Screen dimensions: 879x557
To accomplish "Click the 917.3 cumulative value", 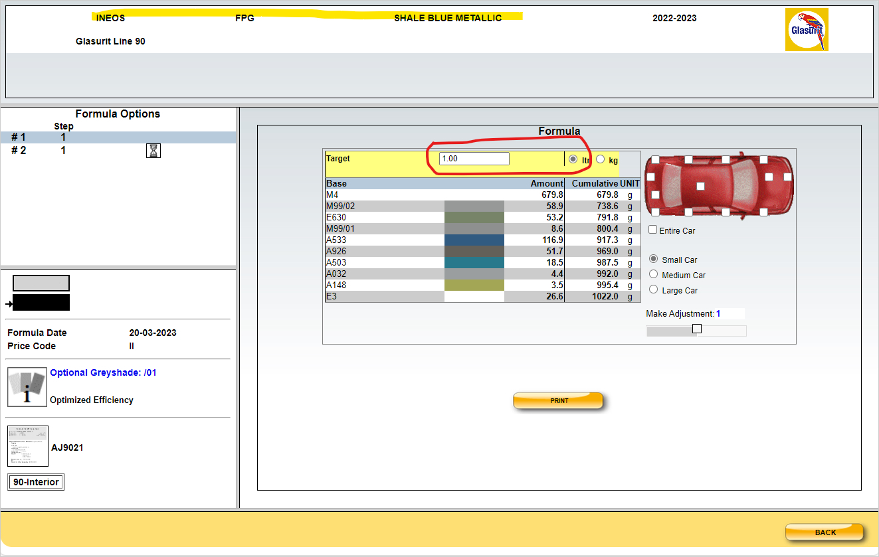I will tap(607, 240).
